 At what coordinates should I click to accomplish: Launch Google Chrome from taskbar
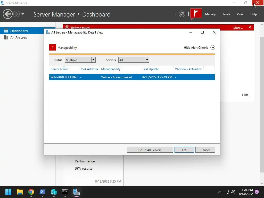[x=31, y=192]
